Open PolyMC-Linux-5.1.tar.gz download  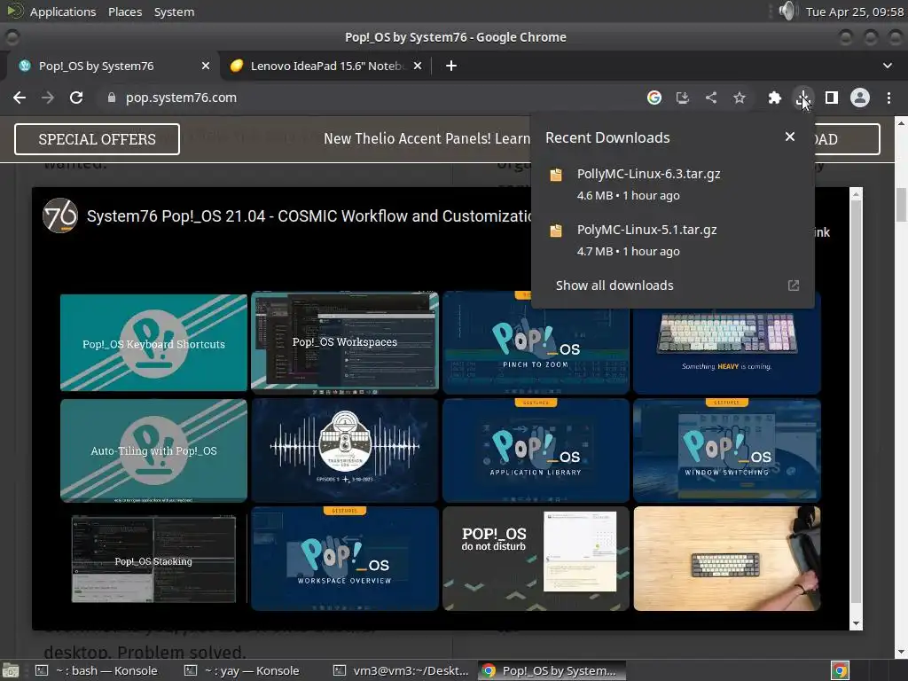(672, 239)
